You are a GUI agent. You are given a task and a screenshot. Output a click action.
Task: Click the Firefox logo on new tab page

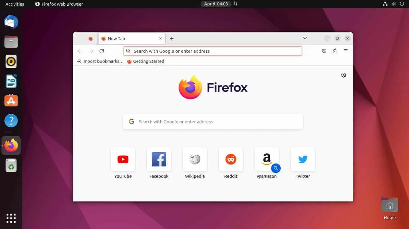coord(213,87)
